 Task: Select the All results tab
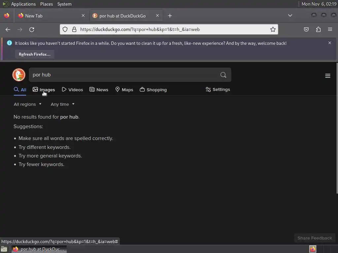[20, 90]
